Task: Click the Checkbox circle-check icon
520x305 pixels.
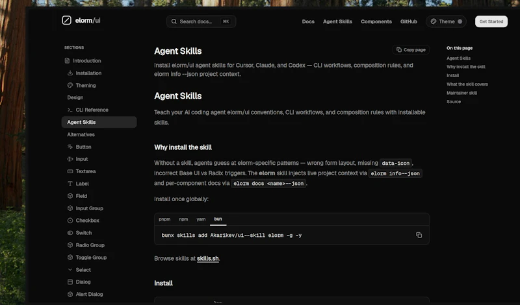Action: point(70,220)
